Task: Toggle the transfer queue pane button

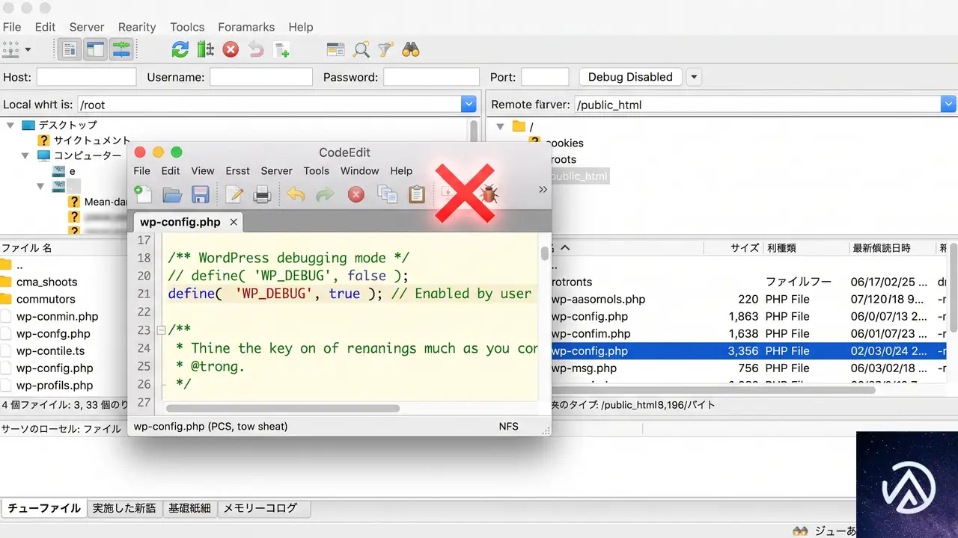Action: click(x=120, y=50)
